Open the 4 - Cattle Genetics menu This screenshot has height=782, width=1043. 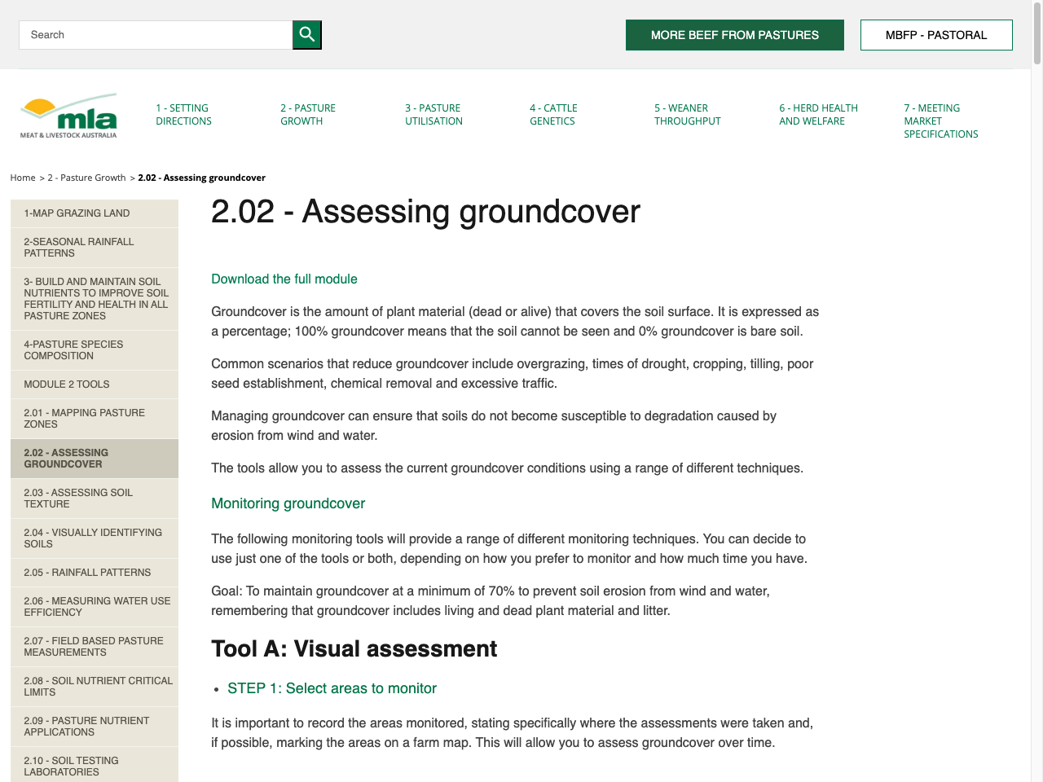[553, 114]
